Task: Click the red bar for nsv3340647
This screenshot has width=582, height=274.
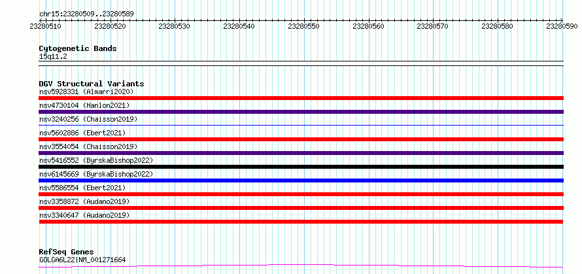Action: coord(301,222)
